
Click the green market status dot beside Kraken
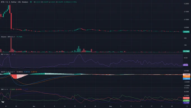click(31, 2)
